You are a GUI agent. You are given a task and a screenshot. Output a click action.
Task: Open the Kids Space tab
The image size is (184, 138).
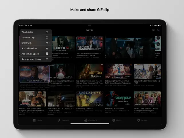tap(90, 120)
